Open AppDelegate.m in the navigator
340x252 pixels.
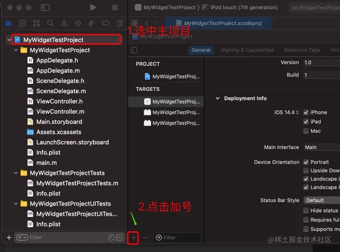pos(58,71)
